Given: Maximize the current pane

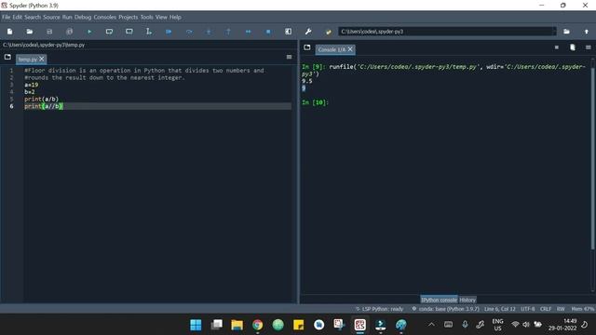Looking at the screenshot, I should point(288,32).
